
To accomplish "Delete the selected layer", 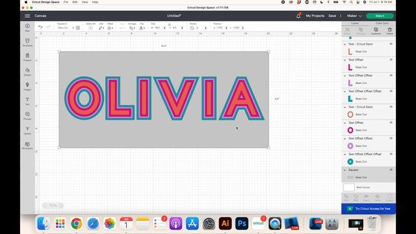I will 389,31.
